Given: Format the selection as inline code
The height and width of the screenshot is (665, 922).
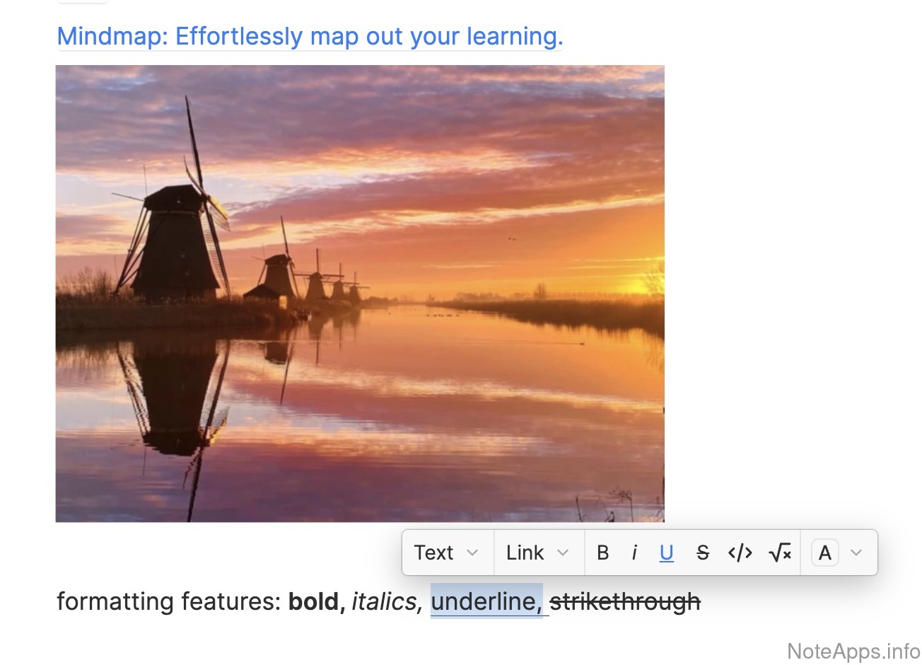Looking at the screenshot, I should point(740,553).
